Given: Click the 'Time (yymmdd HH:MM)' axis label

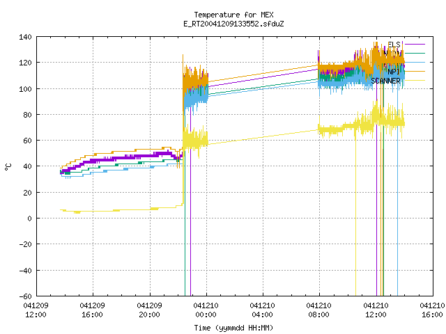Looking at the screenshot, I should coord(233,328).
